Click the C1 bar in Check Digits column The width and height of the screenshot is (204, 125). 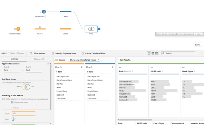(187, 97)
